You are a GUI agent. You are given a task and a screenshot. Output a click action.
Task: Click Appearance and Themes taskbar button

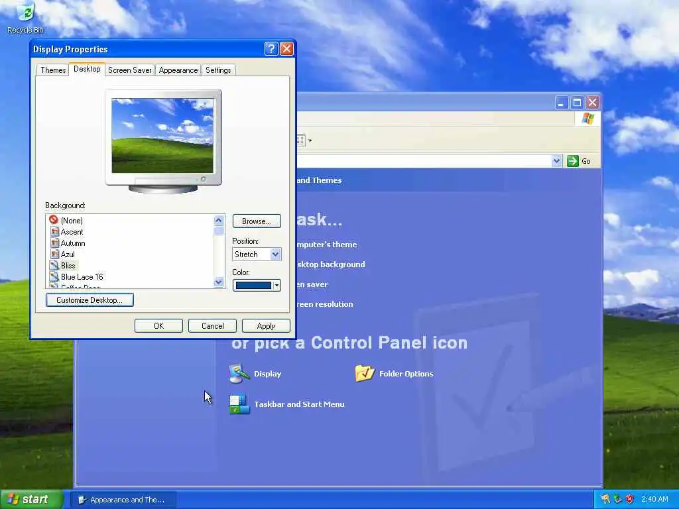tap(123, 500)
